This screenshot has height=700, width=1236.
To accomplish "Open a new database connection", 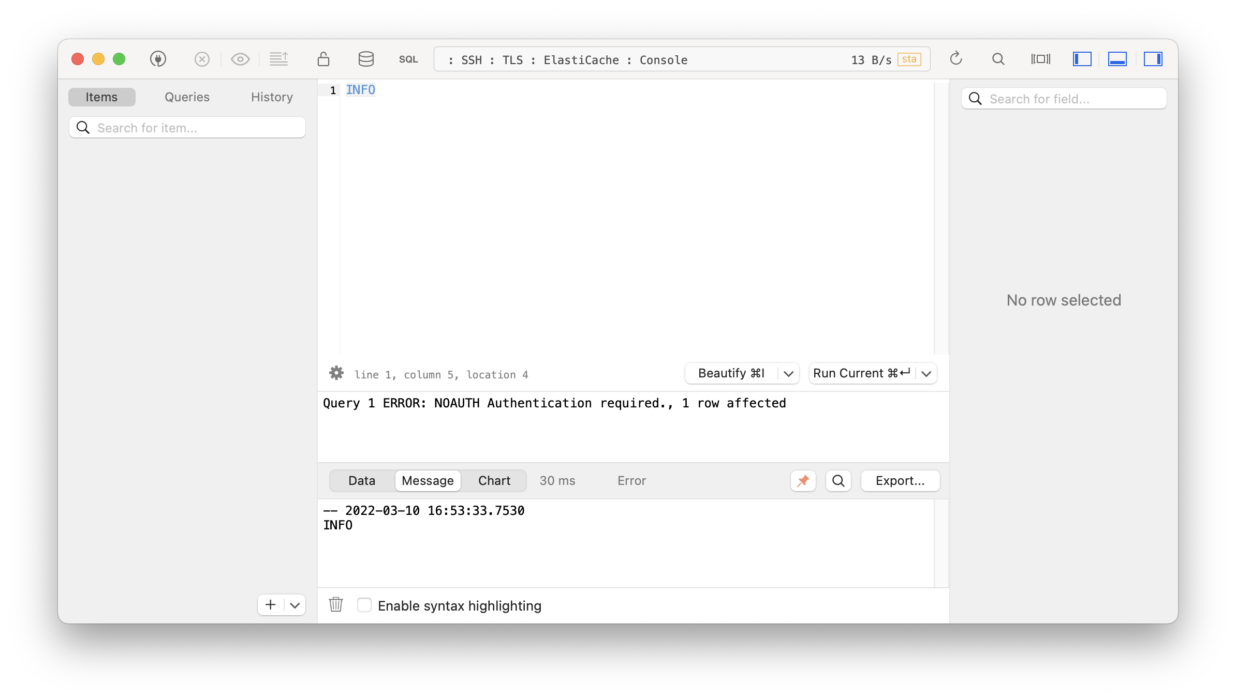I will (x=158, y=59).
